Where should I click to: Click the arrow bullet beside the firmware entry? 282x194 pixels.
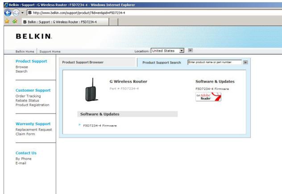[x=80, y=125]
